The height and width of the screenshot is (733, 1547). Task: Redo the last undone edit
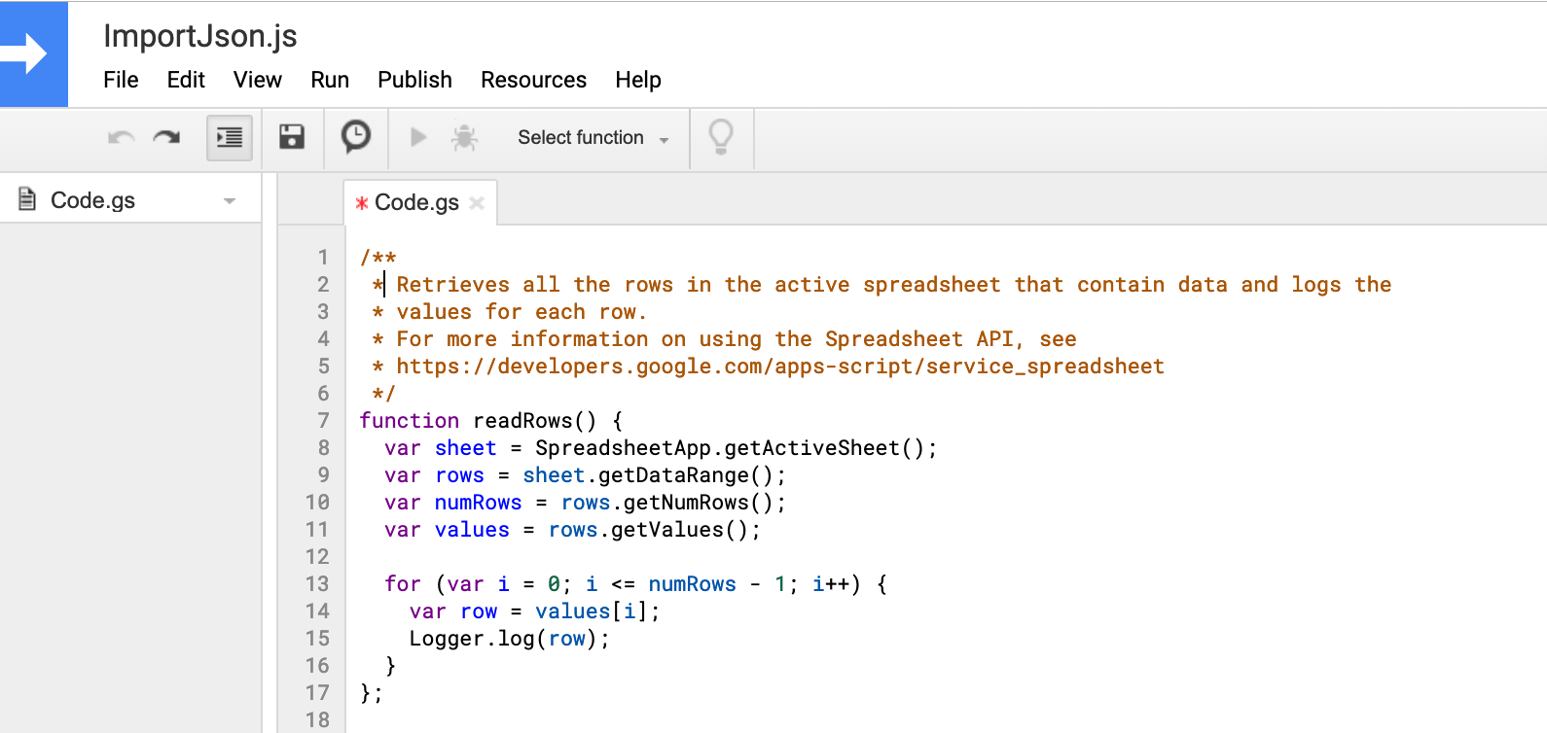[167, 138]
